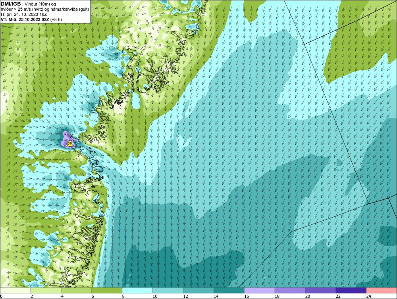Click the 12–14 m/s teal legend swatch
The height and width of the screenshot is (299, 397).
[198, 290]
